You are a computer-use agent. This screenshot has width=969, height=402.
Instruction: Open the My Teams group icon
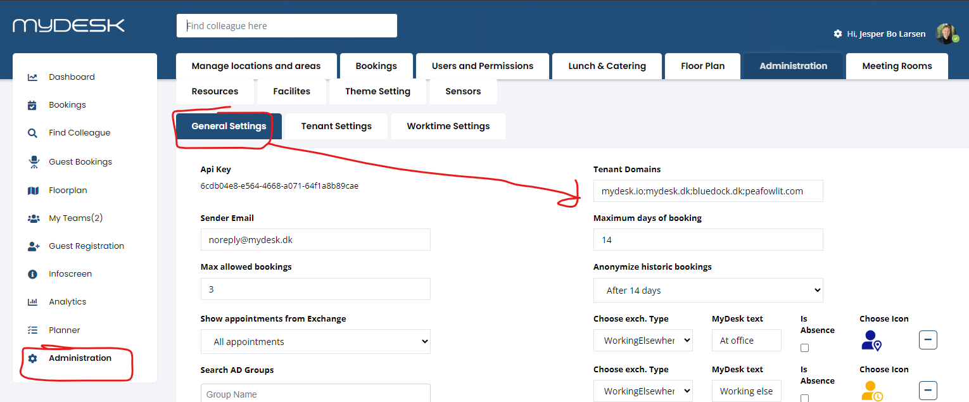34,218
